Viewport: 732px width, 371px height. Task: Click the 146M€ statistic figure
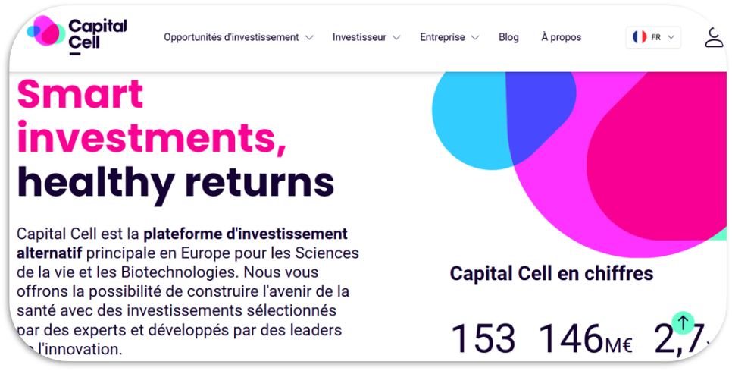[x=584, y=338]
